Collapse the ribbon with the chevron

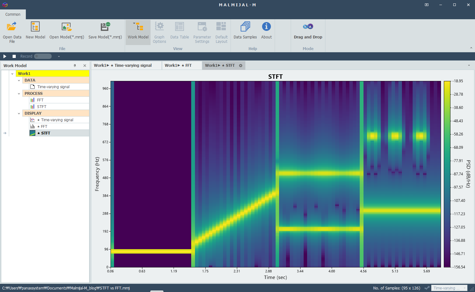(x=471, y=48)
